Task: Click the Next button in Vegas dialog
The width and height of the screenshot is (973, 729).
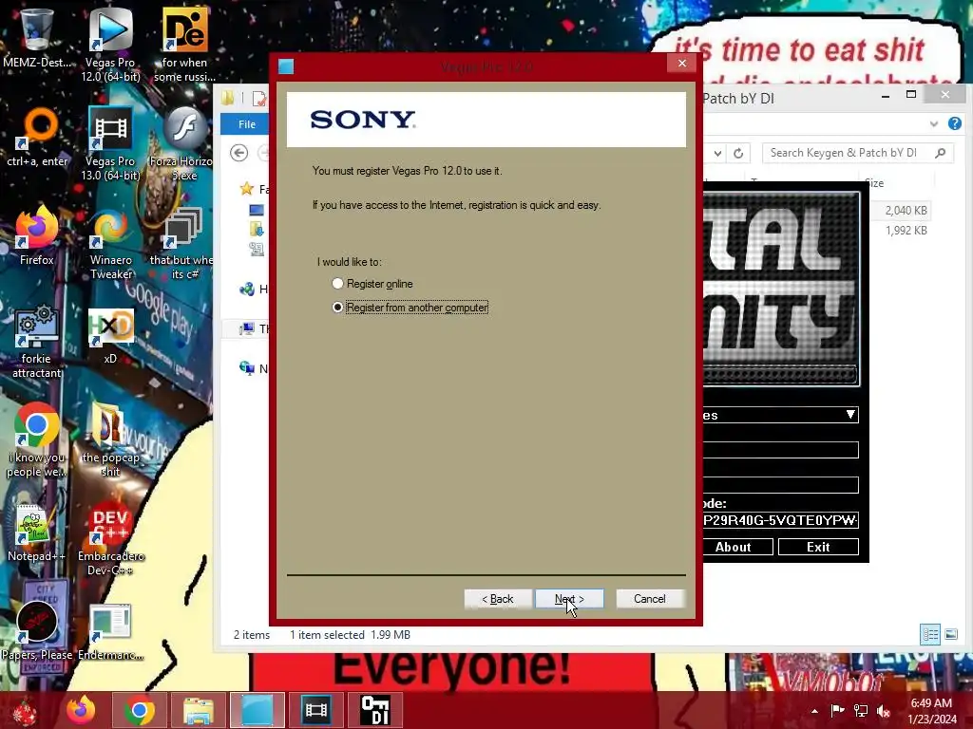Action: point(569,599)
